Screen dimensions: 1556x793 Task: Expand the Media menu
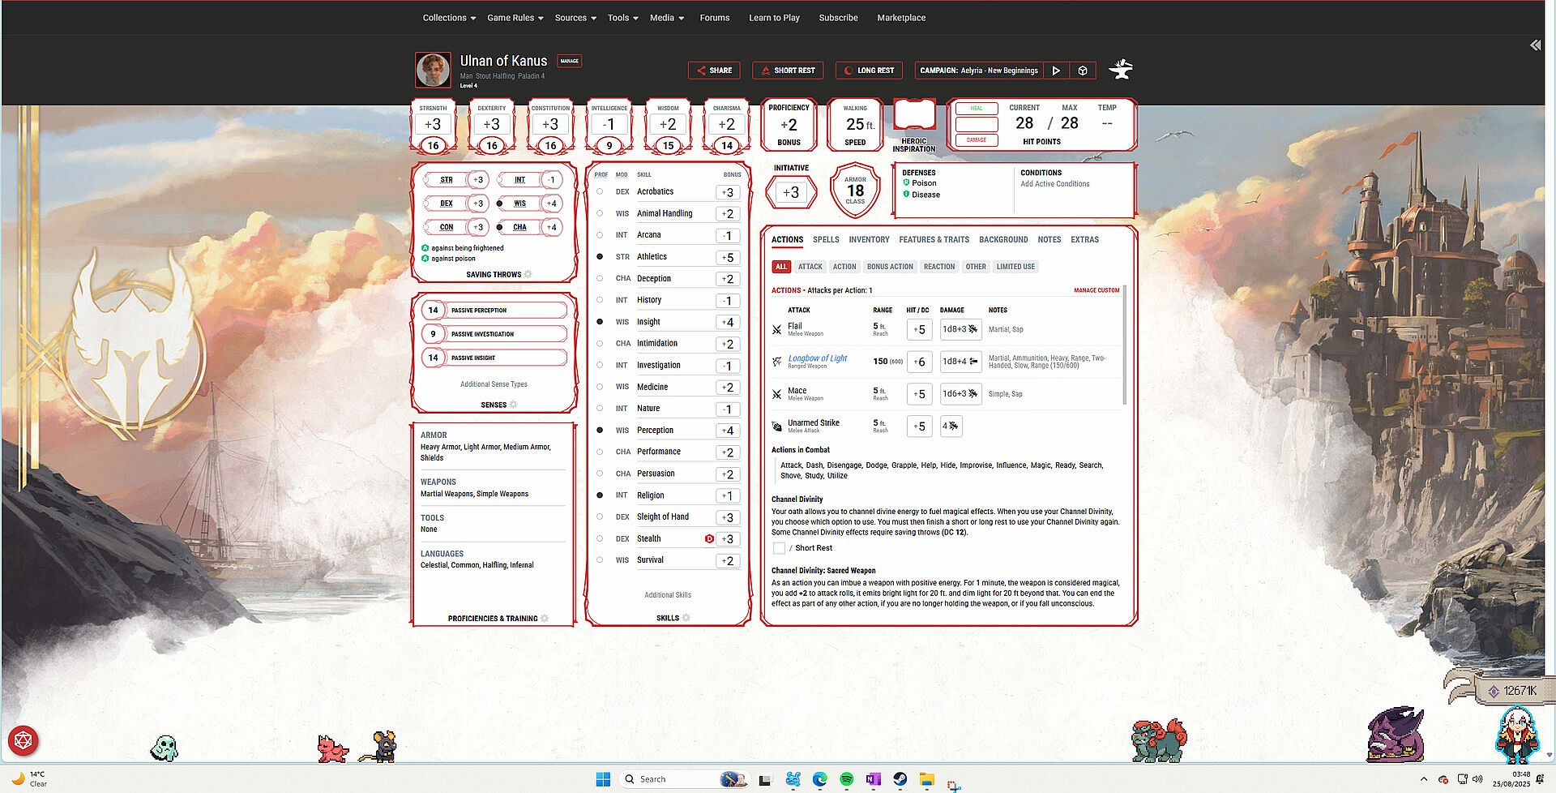tap(667, 18)
